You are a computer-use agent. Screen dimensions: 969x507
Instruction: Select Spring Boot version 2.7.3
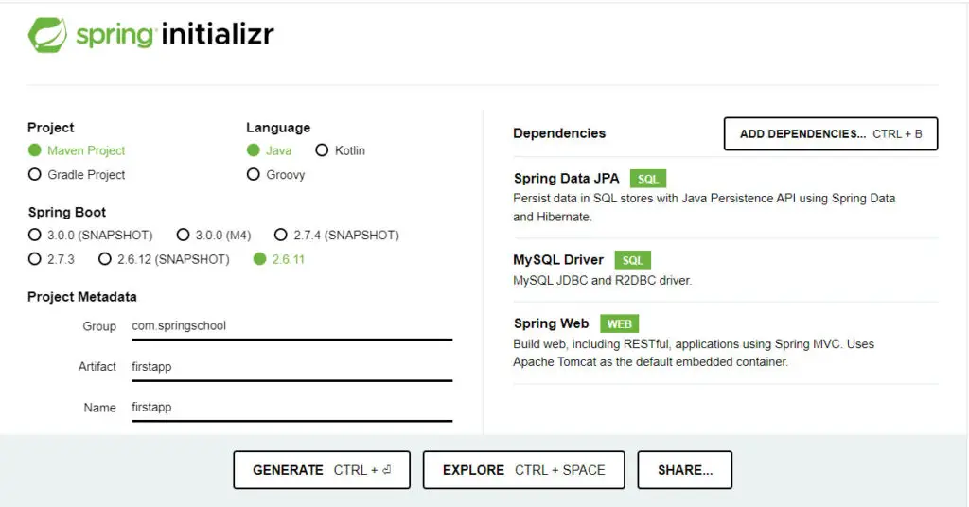coord(35,259)
